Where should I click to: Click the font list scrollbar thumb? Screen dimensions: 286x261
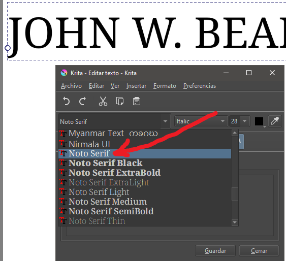235,194
